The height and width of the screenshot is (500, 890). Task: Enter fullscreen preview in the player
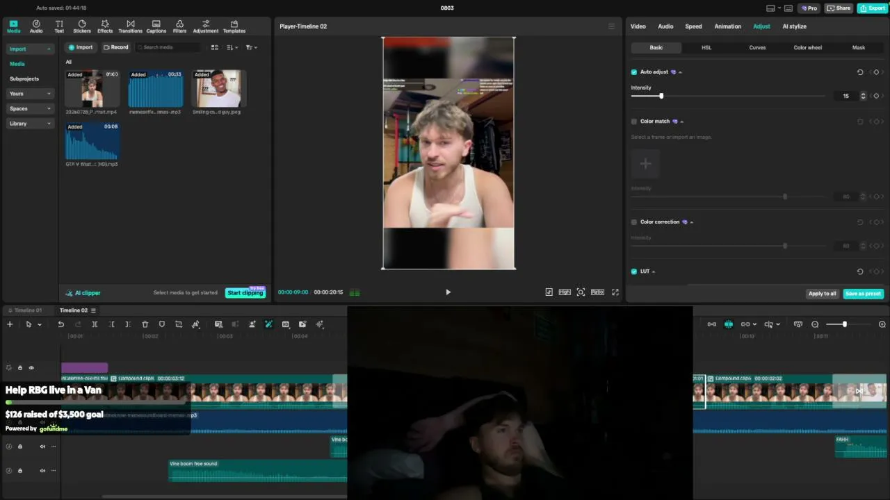pos(615,292)
